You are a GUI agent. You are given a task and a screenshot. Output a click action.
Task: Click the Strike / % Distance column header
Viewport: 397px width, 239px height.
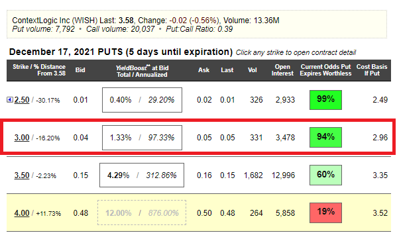(x=39, y=70)
